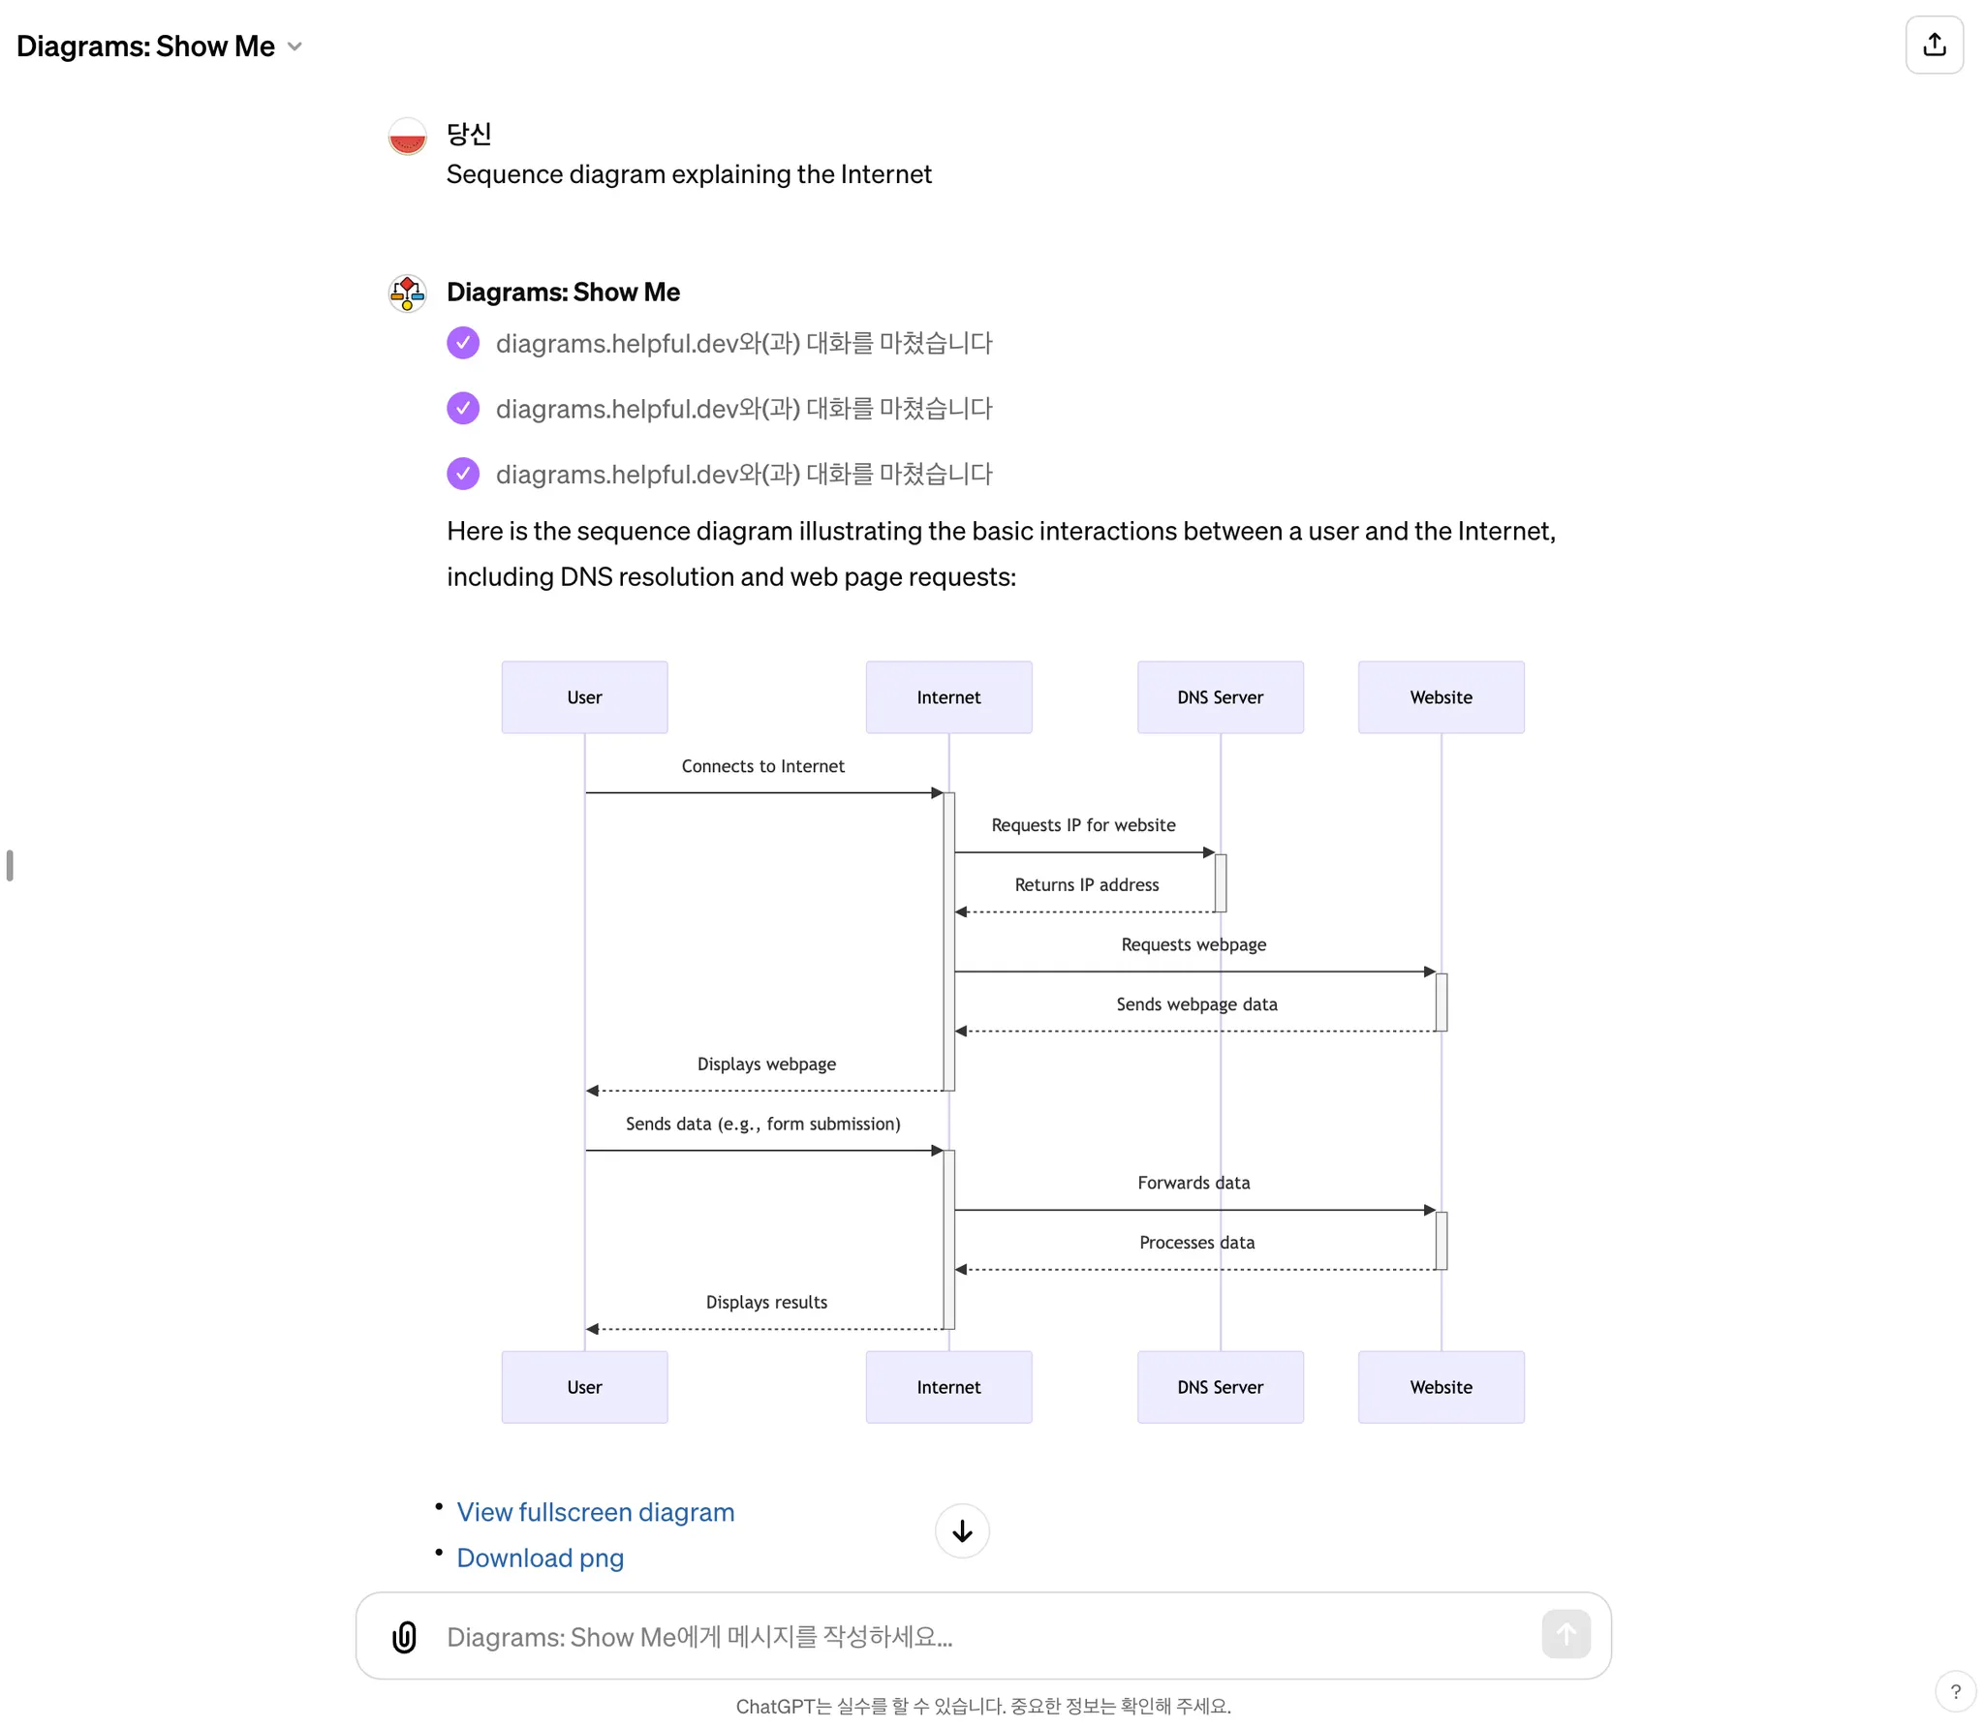This screenshot has width=1984, height=1728.
Task: Open the question mark help button
Action: (x=1955, y=1691)
